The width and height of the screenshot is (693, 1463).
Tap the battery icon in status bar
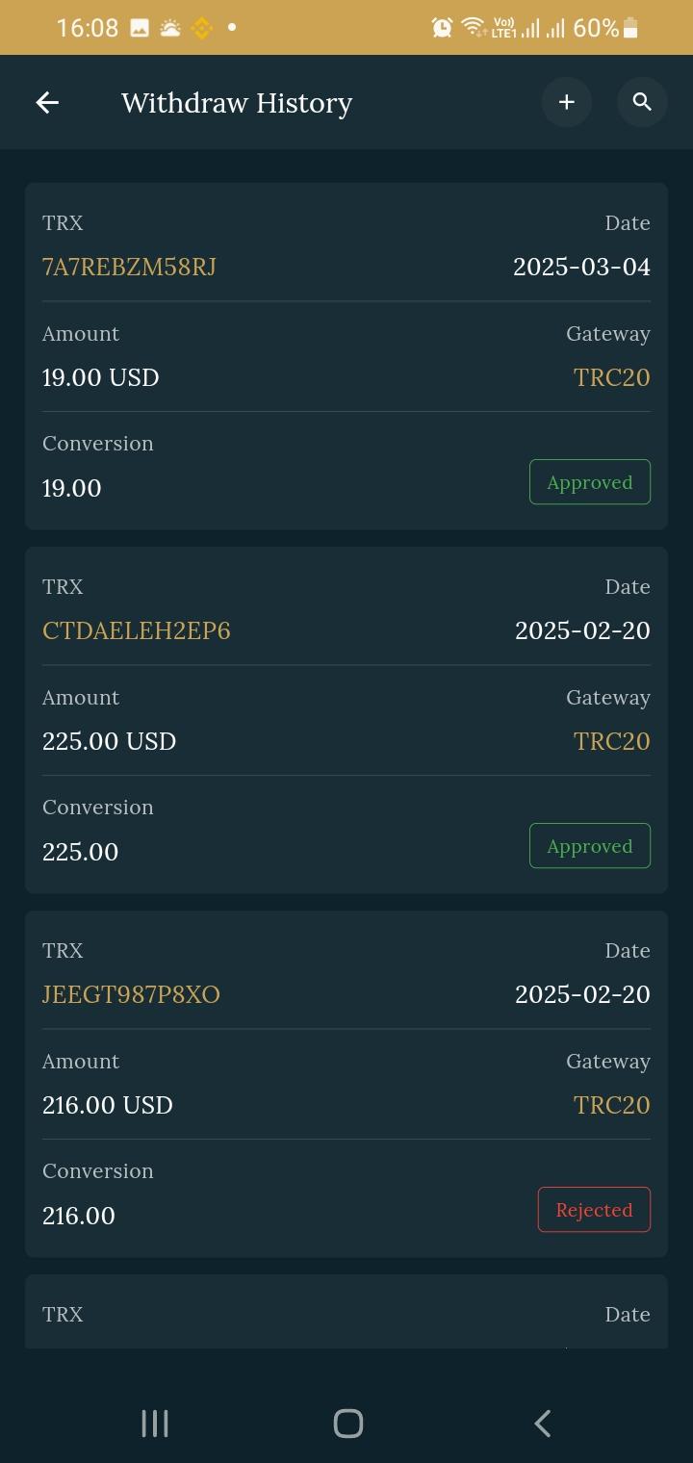tap(631, 28)
